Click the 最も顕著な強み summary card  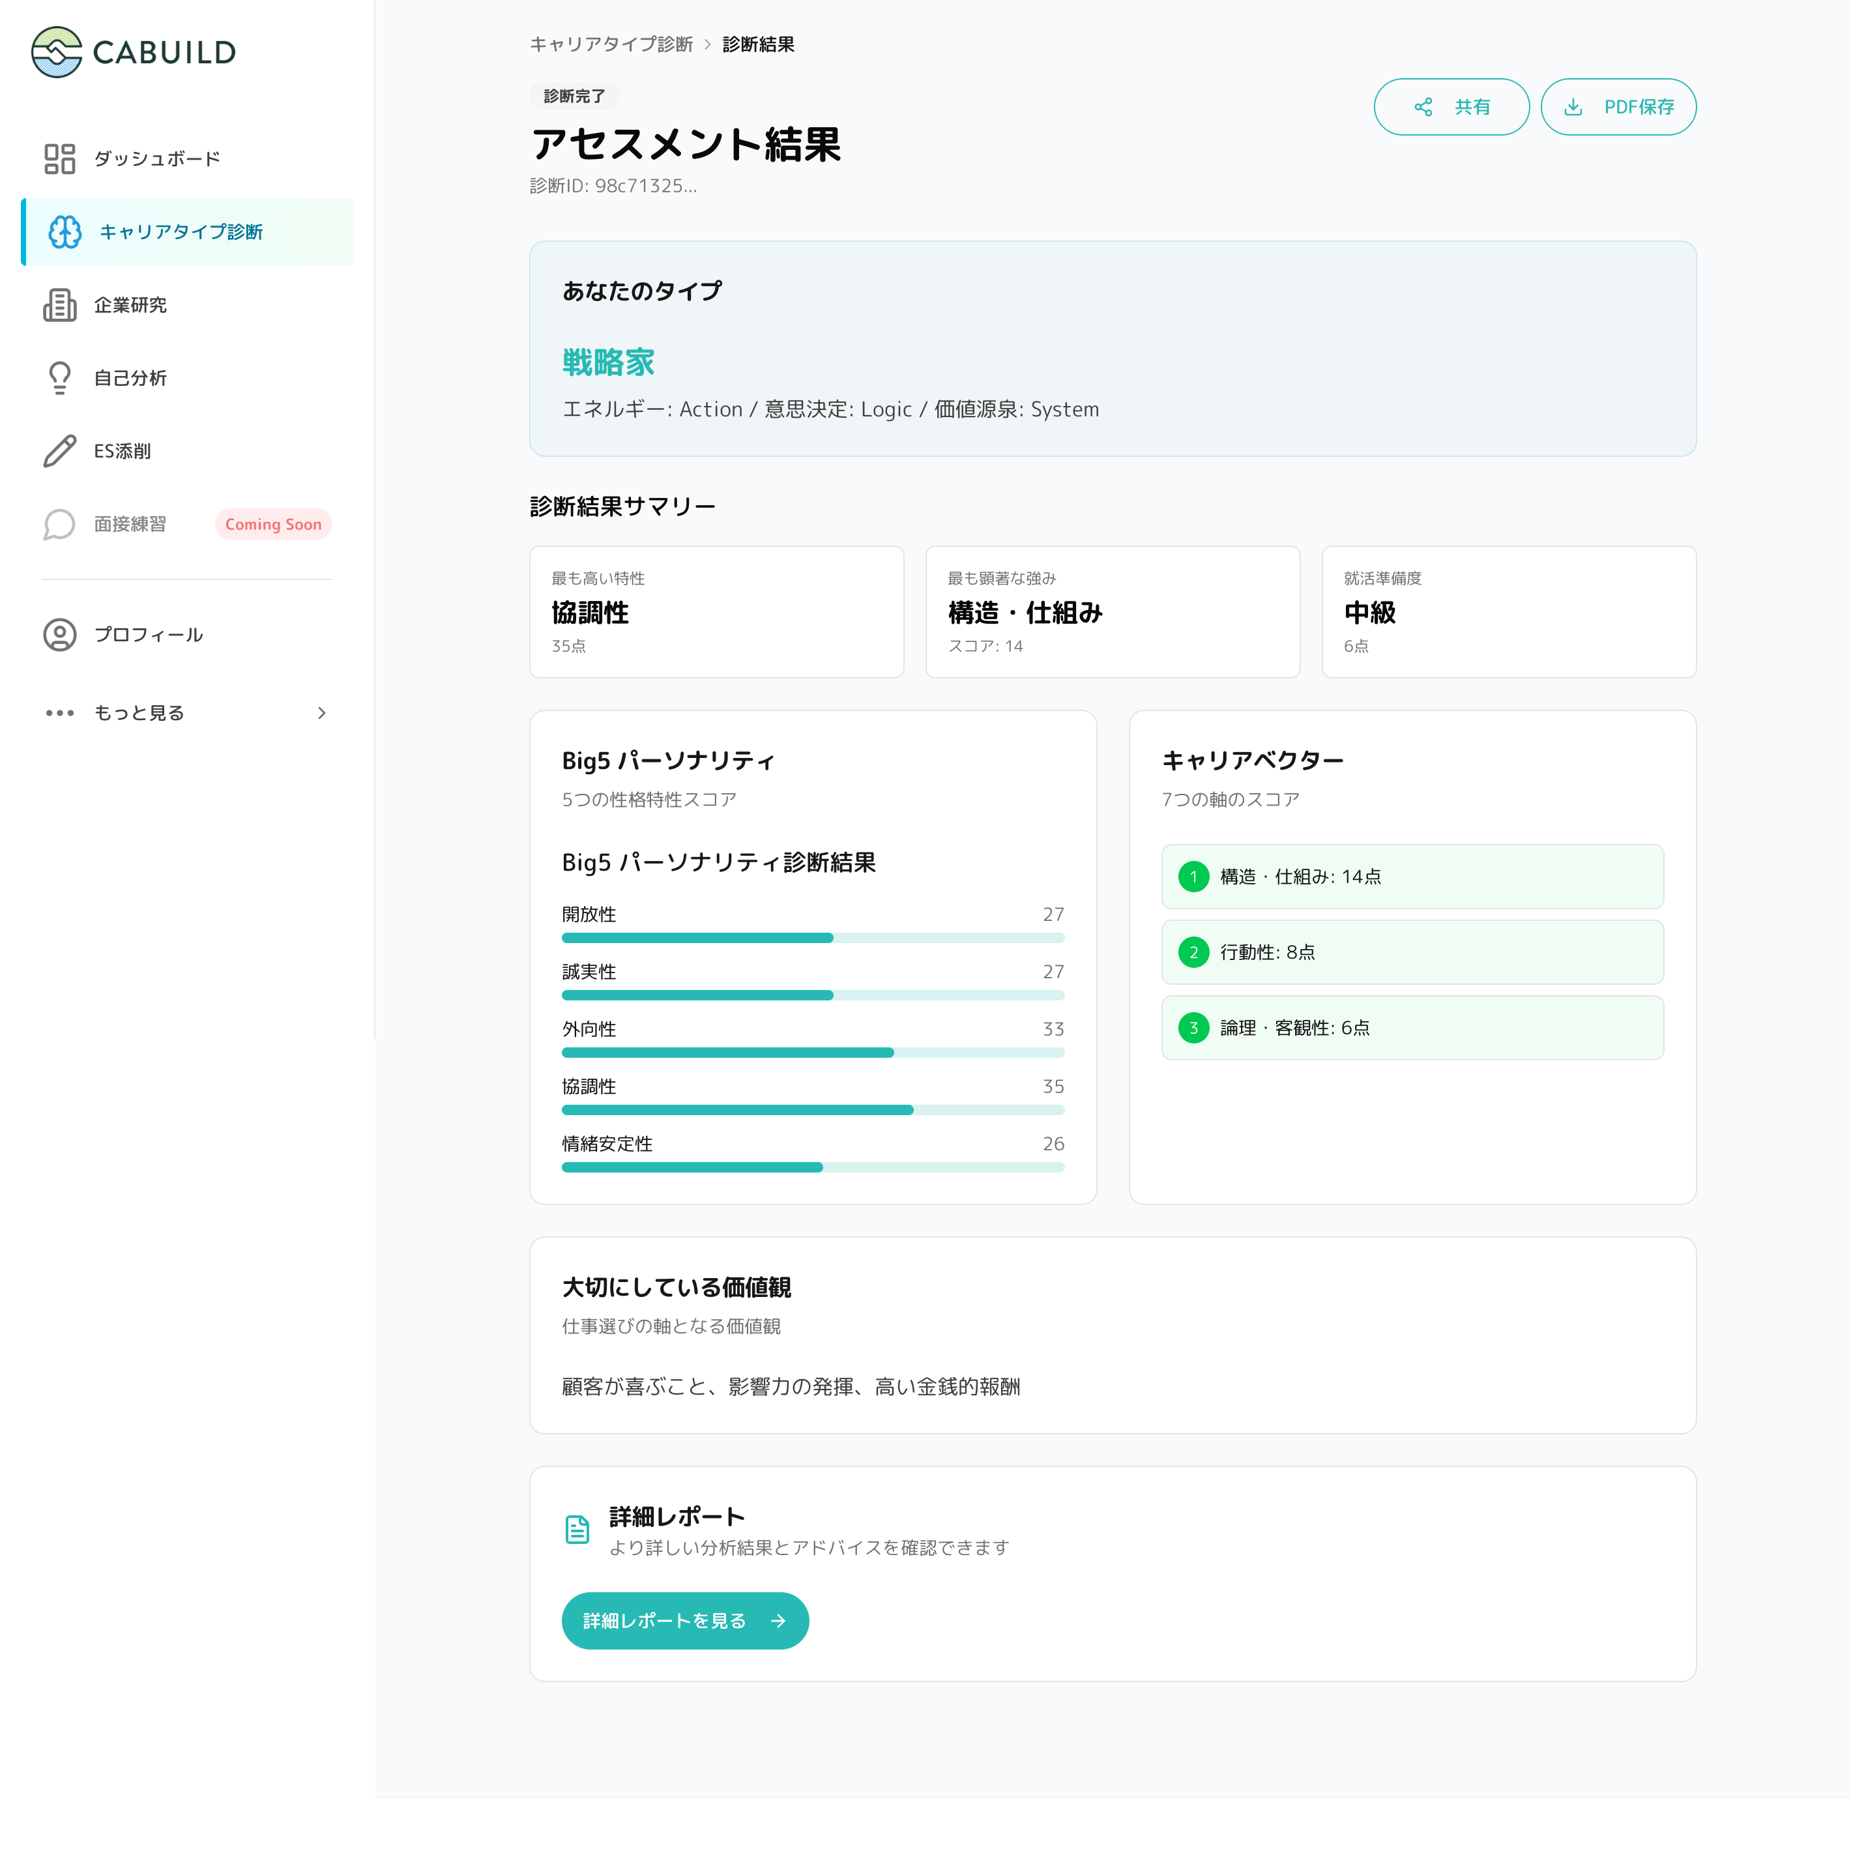pos(1113,613)
